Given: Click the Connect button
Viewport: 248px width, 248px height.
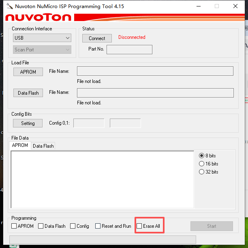Looking at the screenshot, I should tap(97, 38).
